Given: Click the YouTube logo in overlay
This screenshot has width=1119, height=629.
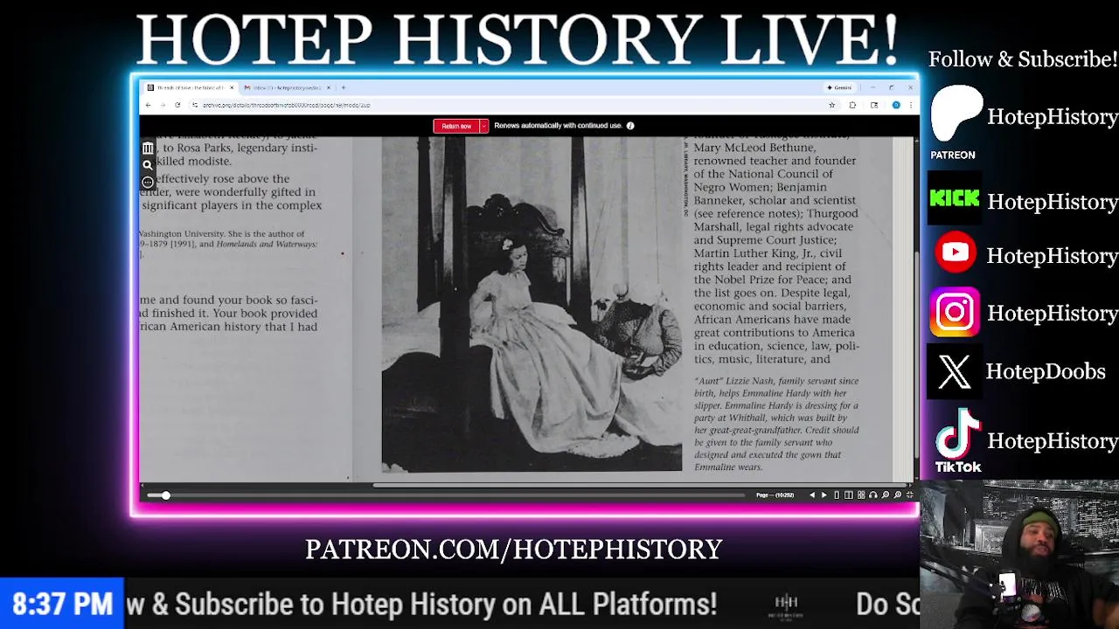Looking at the screenshot, I should click(955, 252).
